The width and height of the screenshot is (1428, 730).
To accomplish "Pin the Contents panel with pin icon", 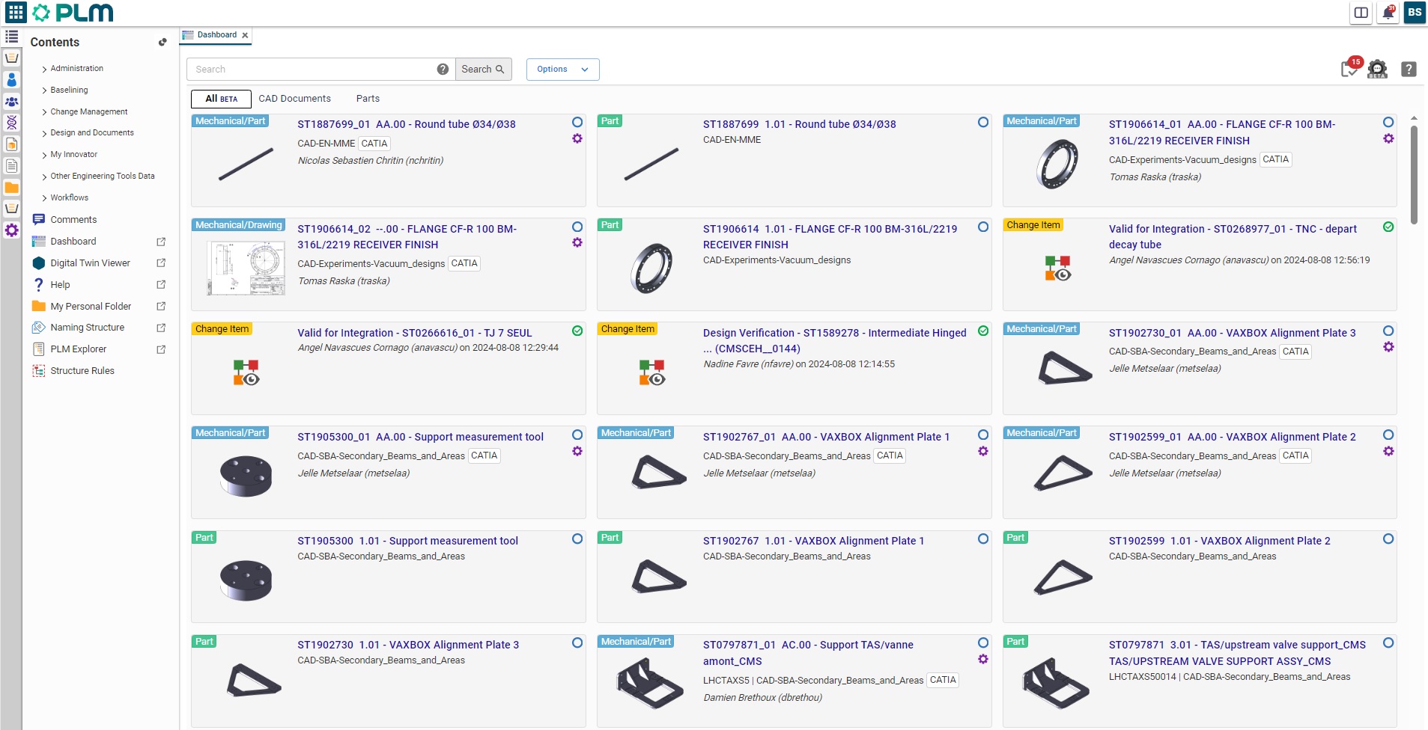I will [x=162, y=43].
